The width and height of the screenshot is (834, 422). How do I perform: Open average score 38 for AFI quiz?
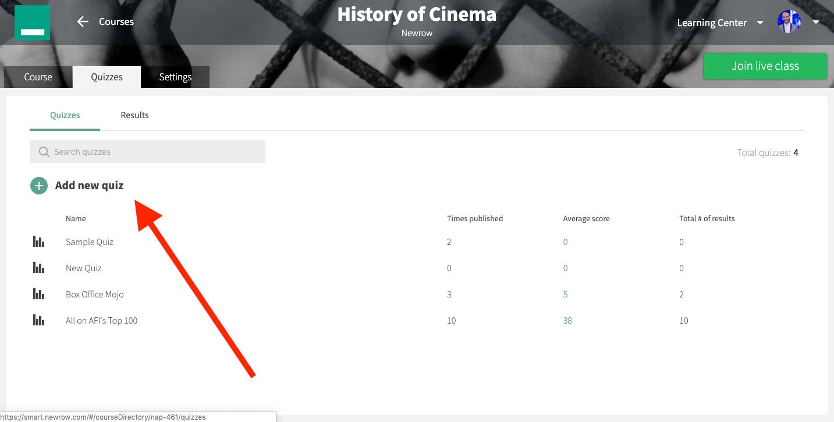(x=567, y=321)
